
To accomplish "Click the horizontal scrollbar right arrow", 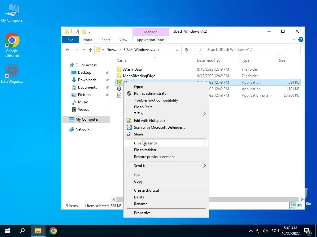I will (302, 200).
